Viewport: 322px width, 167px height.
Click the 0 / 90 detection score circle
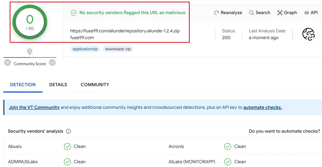pyautogui.click(x=30, y=22)
